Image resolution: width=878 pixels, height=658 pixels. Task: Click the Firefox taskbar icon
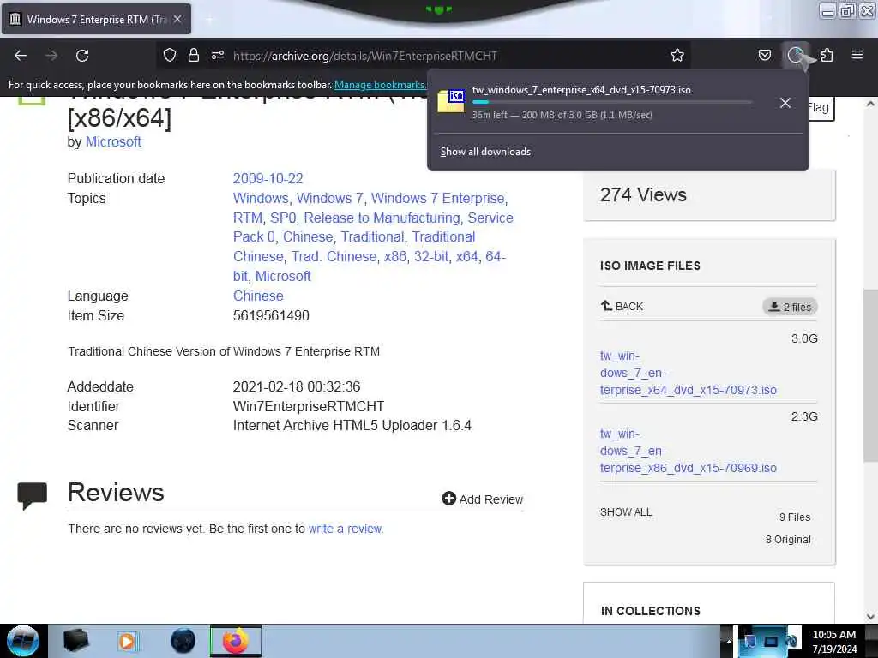point(236,641)
